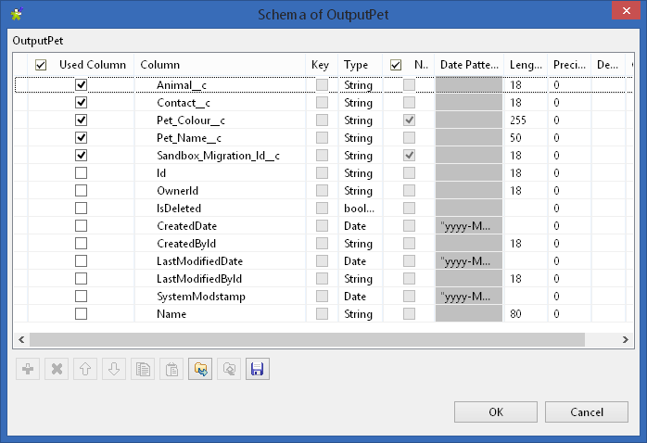Click the add column plus icon
This screenshot has width=647, height=443.
[x=29, y=369]
